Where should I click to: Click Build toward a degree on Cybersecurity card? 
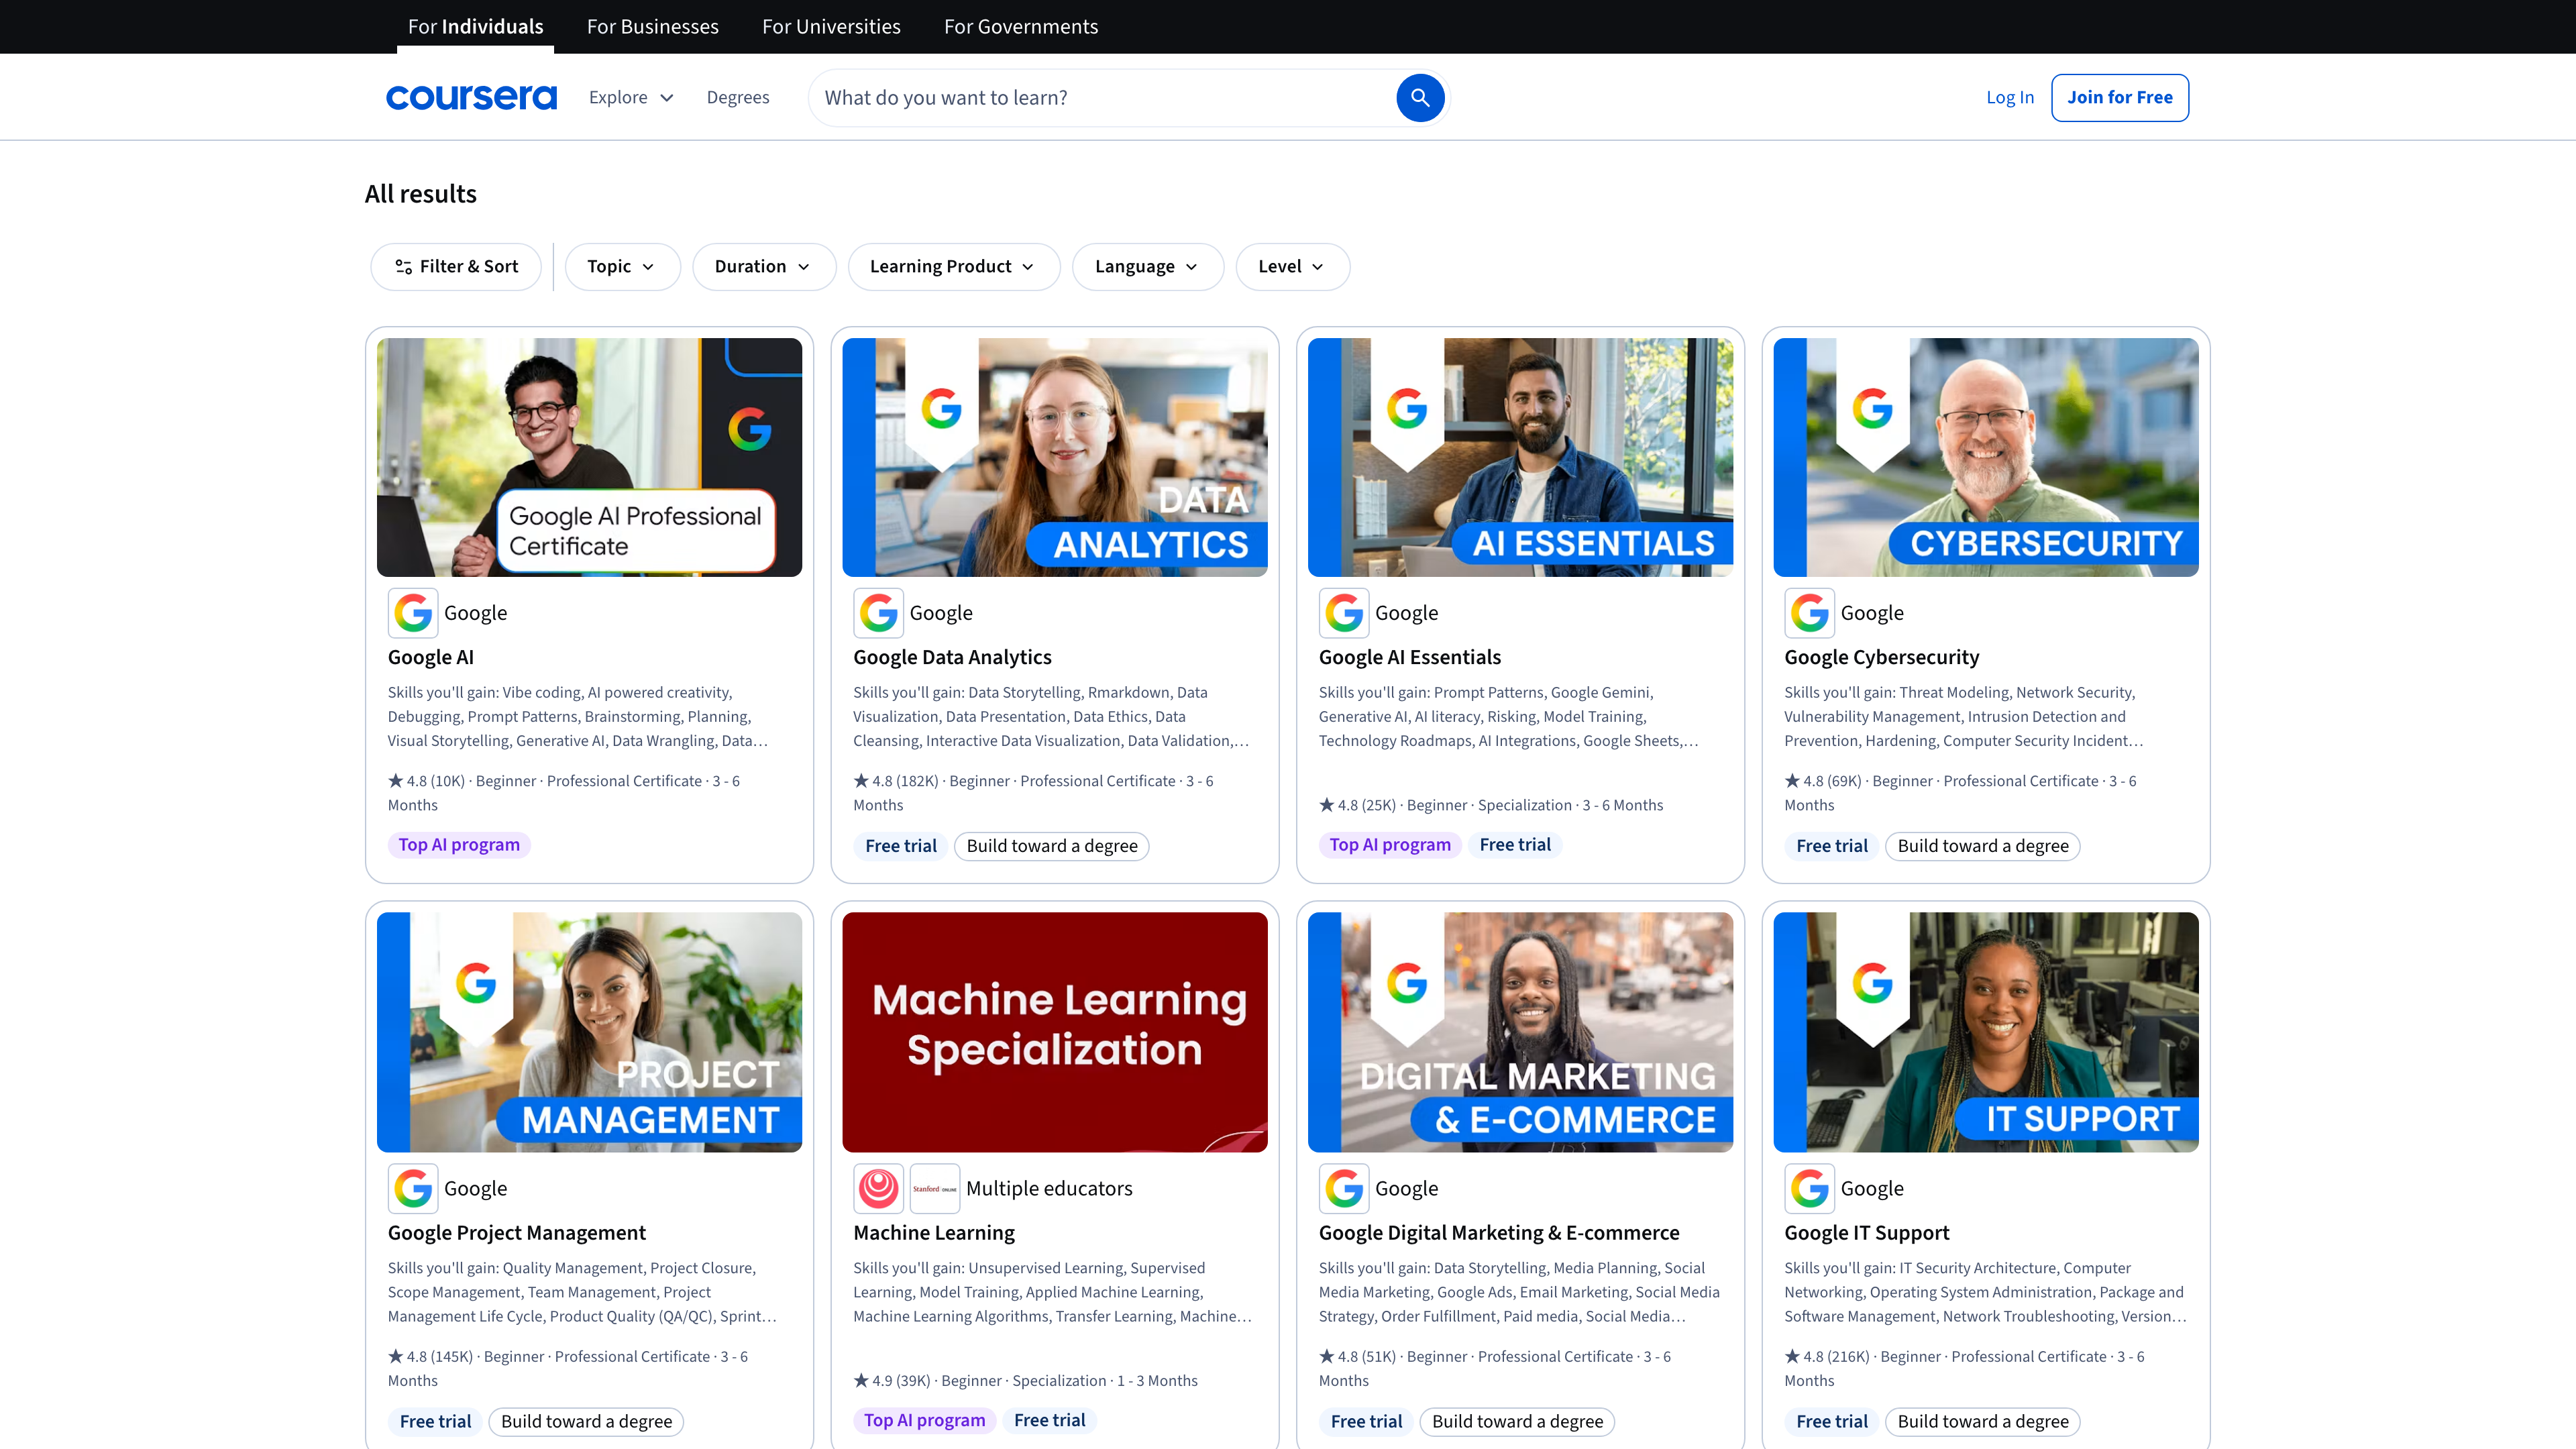[1983, 846]
